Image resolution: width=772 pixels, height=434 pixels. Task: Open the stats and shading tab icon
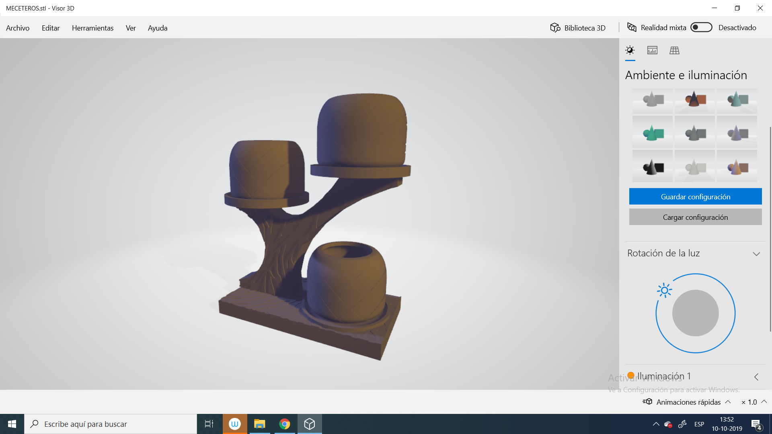click(652, 50)
